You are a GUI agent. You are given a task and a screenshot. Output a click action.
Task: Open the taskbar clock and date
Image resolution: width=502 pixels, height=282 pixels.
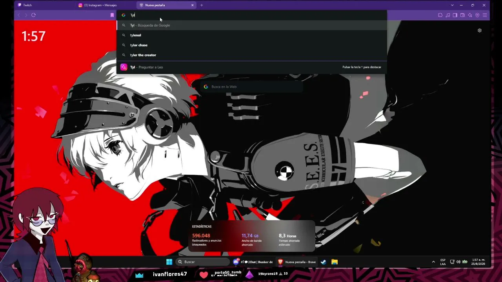478,262
